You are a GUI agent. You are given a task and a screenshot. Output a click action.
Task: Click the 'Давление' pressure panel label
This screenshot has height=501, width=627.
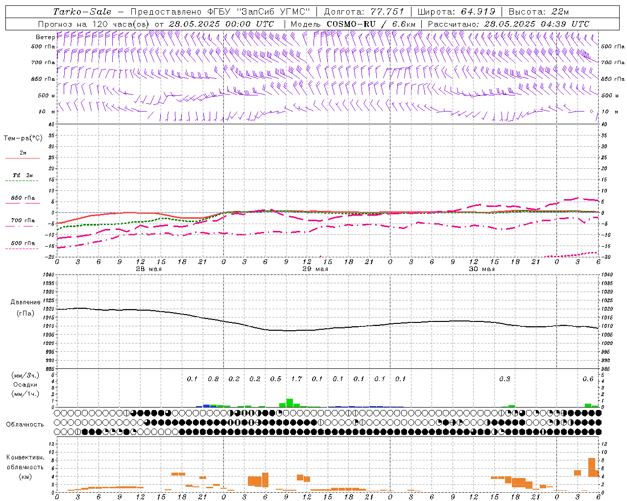coord(25,302)
